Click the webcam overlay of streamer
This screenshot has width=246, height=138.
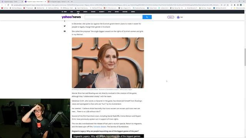point(35,118)
